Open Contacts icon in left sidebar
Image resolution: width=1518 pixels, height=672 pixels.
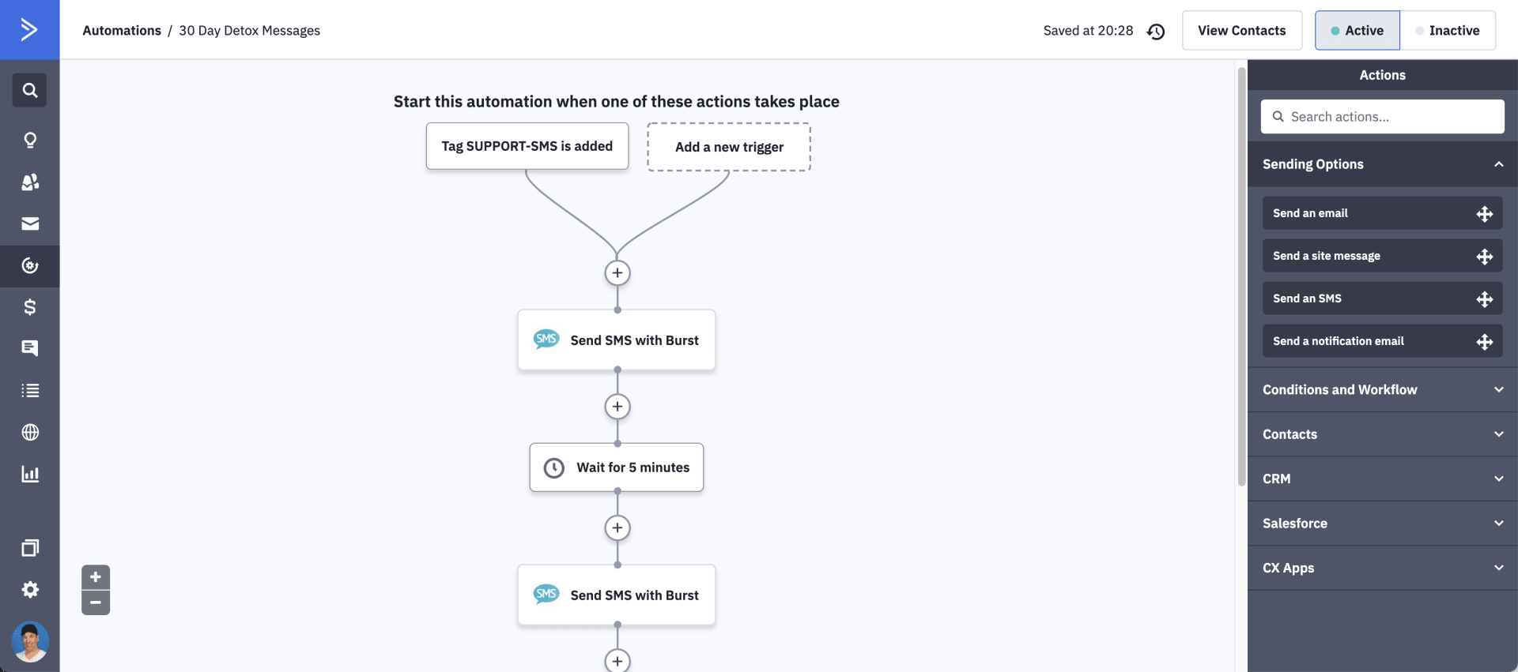[x=30, y=182]
